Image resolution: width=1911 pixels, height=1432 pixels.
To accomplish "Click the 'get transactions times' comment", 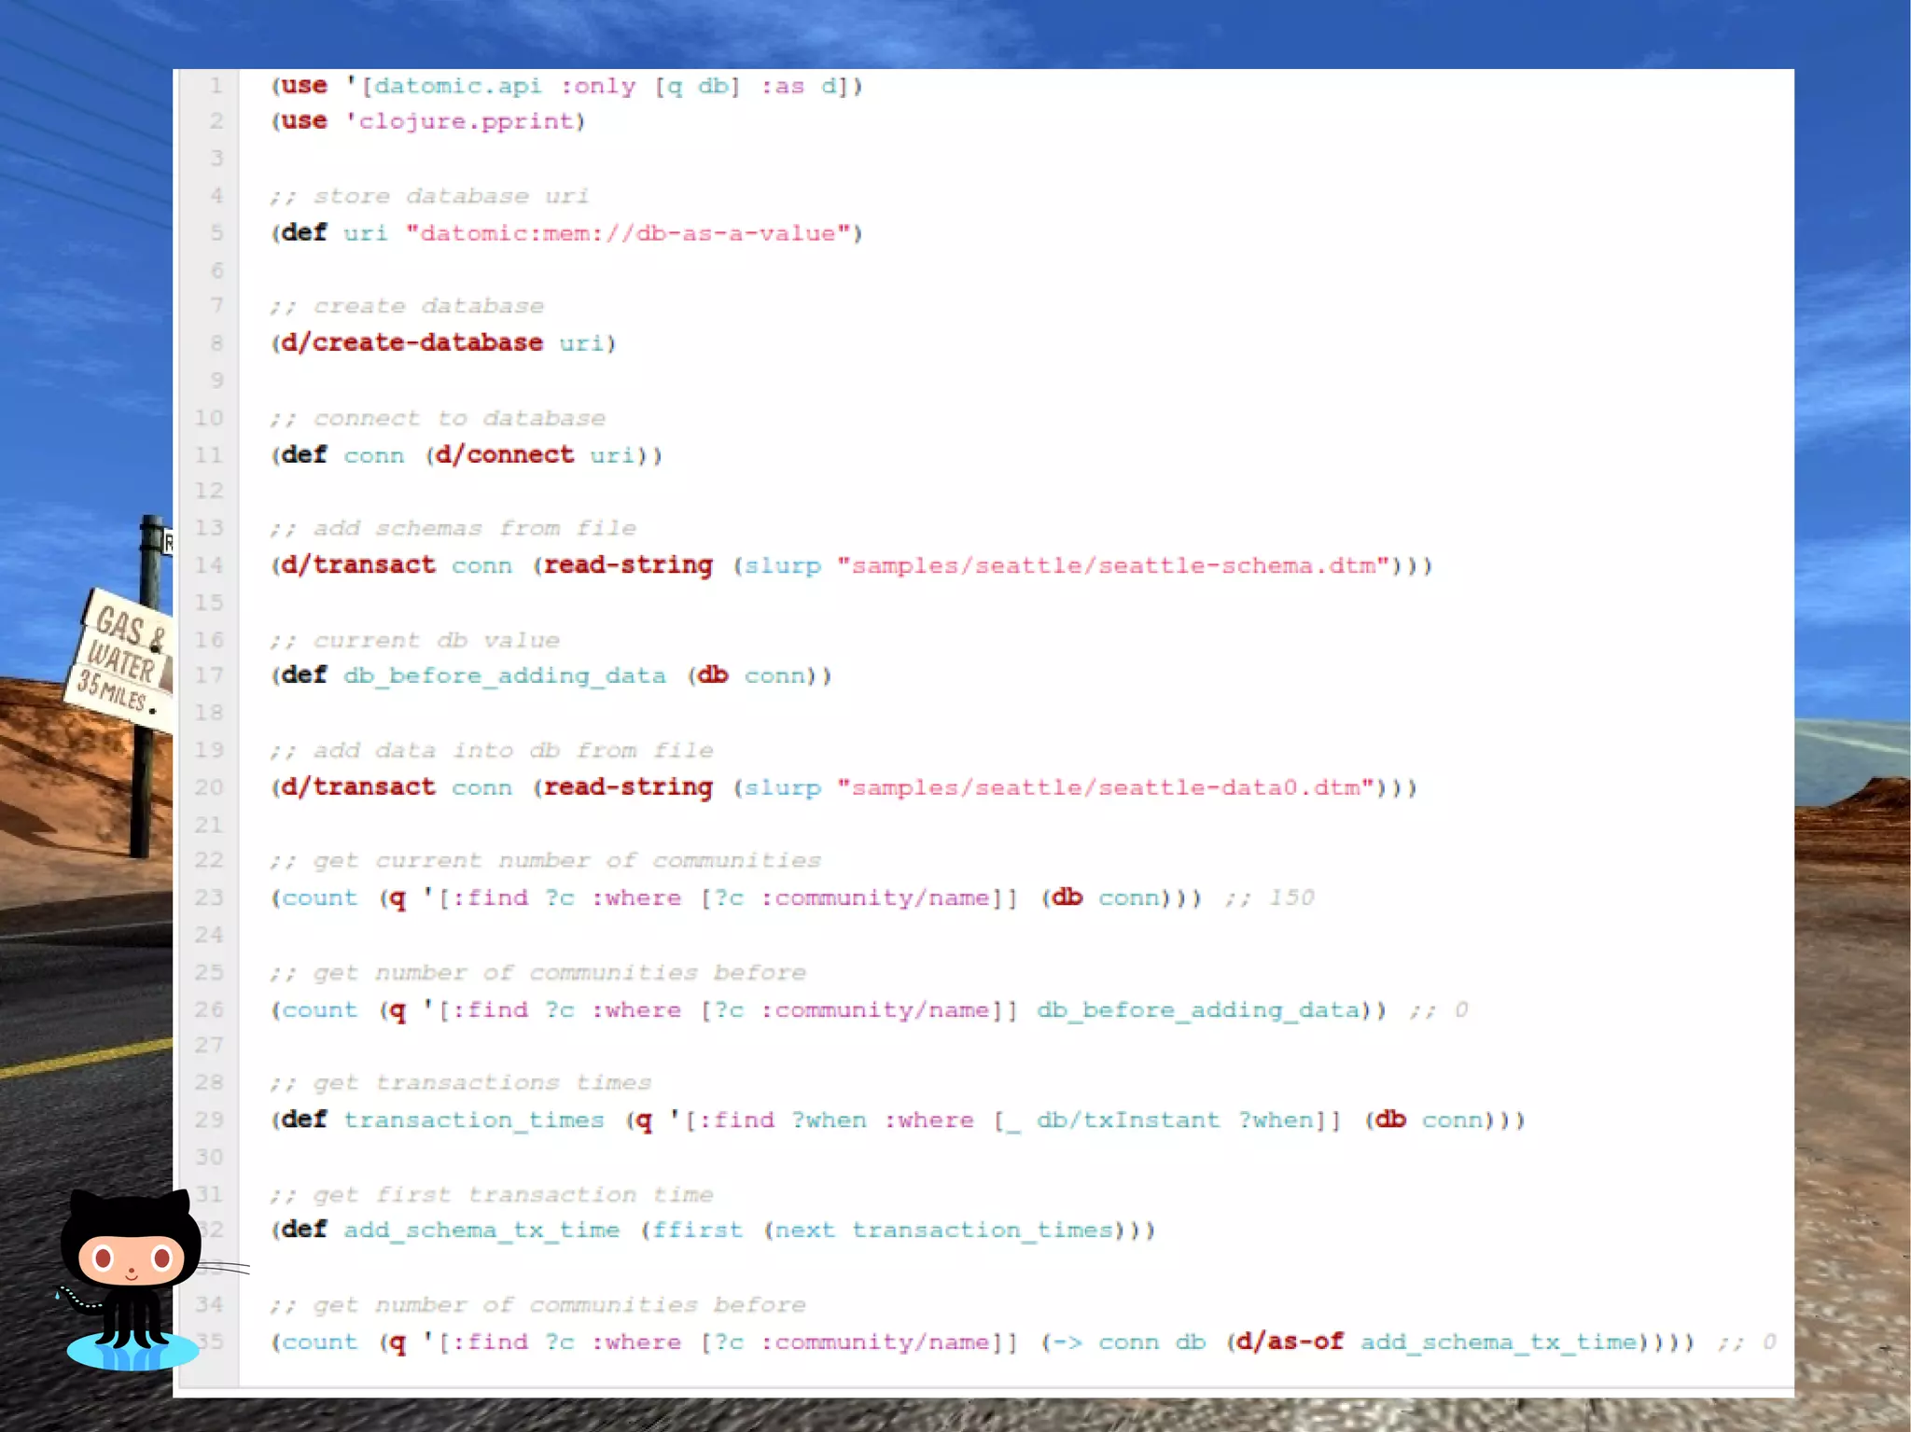I will pos(461,1083).
